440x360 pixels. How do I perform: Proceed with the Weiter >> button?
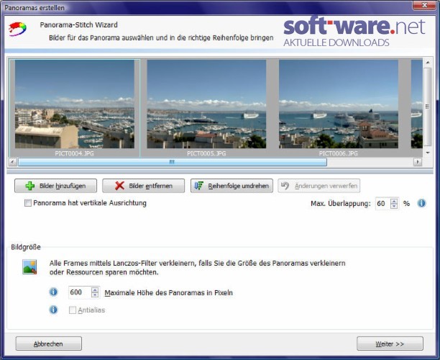tap(390, 343)
